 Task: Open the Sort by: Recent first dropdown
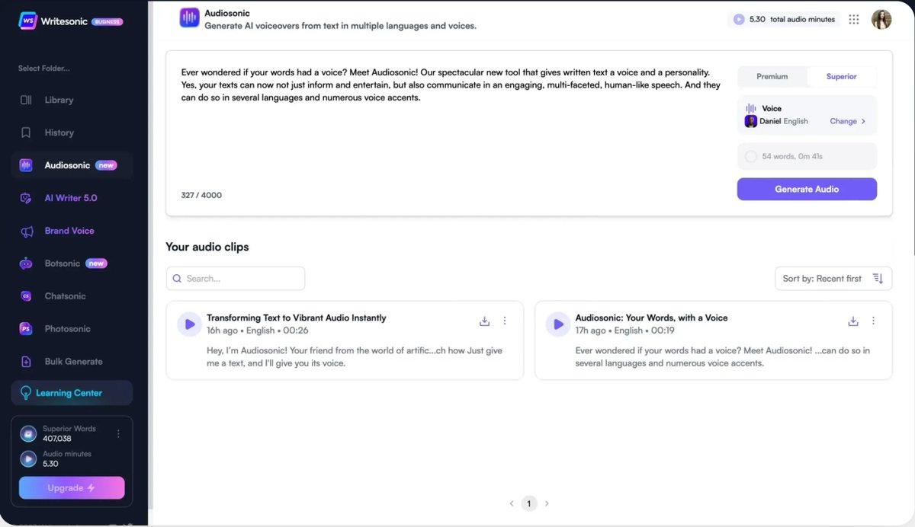[833, 279]
